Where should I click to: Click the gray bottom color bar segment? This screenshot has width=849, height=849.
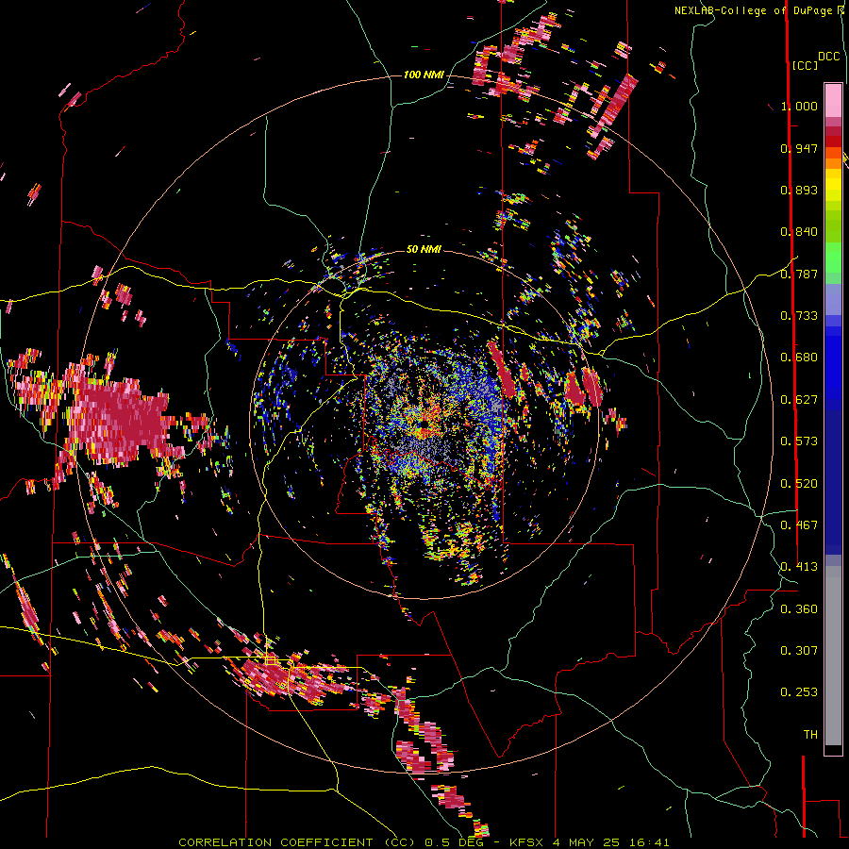point(833,656)
